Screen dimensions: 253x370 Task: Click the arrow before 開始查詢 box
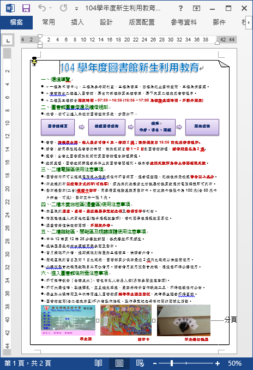(x=179, y=127)
